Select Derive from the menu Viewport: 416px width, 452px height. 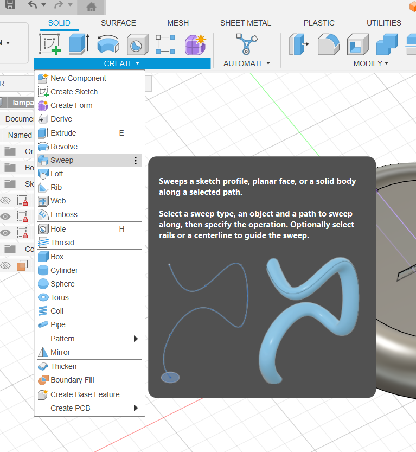coord(89,119)
